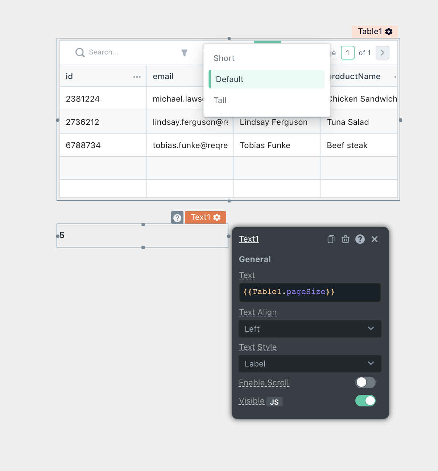Open the Text Style dropdown showing Label

[310, 364]
